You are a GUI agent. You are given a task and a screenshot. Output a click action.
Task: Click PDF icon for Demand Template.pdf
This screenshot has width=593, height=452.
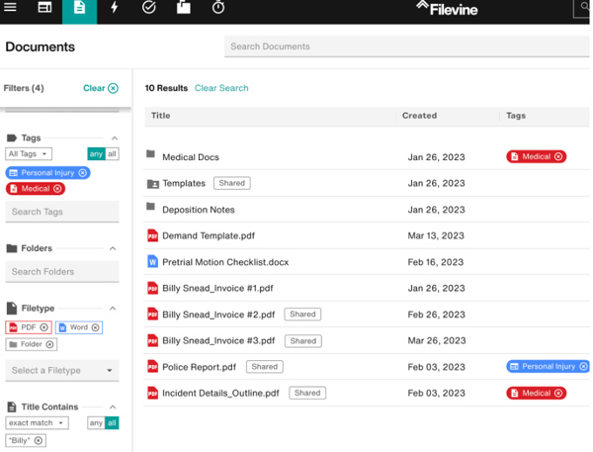click(152, 235)
